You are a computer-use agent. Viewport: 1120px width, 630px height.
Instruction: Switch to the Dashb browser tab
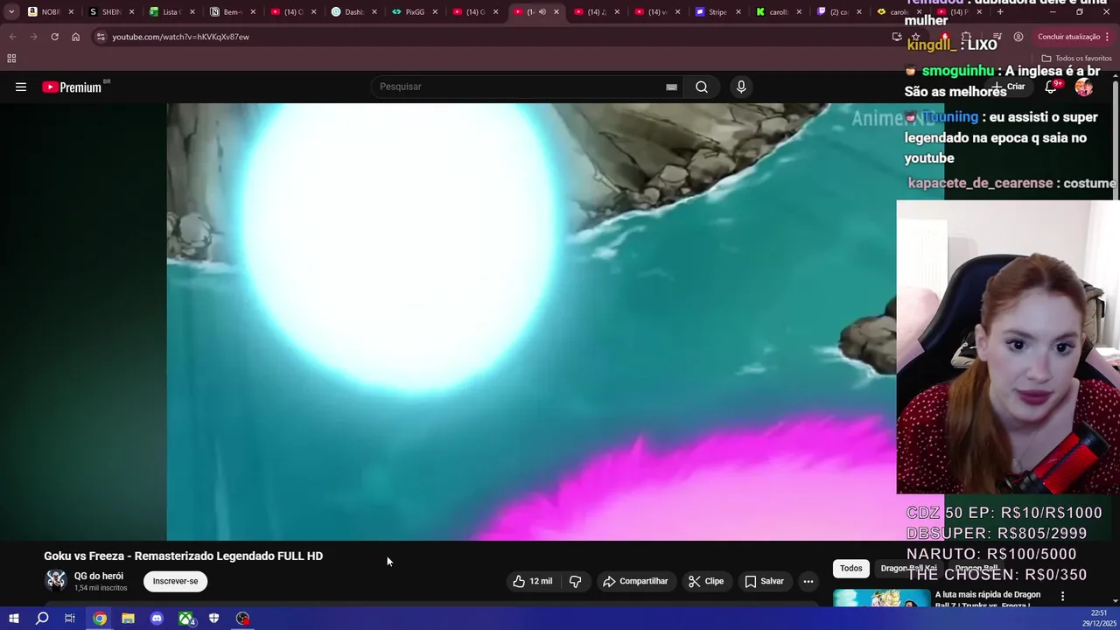[352, 12]
